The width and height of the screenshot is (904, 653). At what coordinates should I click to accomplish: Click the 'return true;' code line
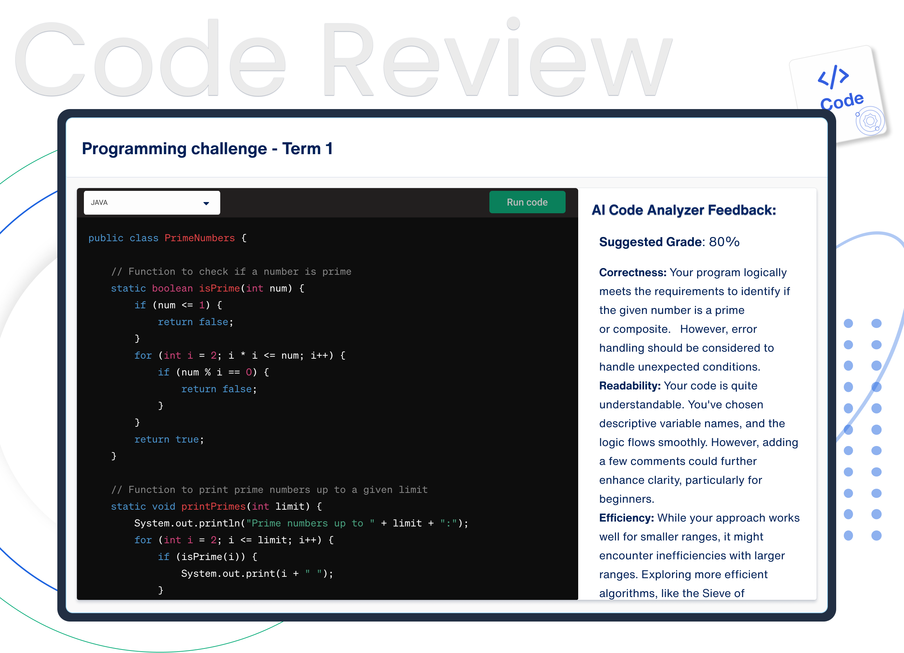(169, 439)
